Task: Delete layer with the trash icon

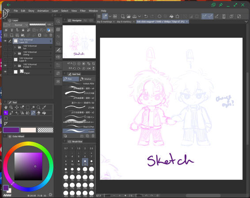Action: [51, 35]
